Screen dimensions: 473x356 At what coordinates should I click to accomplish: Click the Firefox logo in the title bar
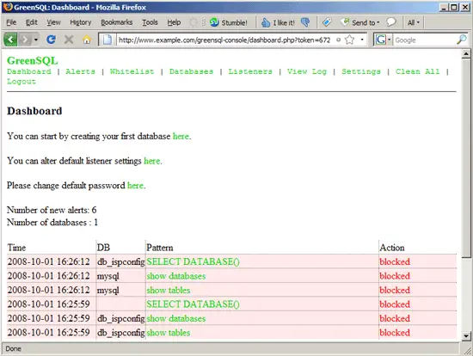(x=8, y=7)
